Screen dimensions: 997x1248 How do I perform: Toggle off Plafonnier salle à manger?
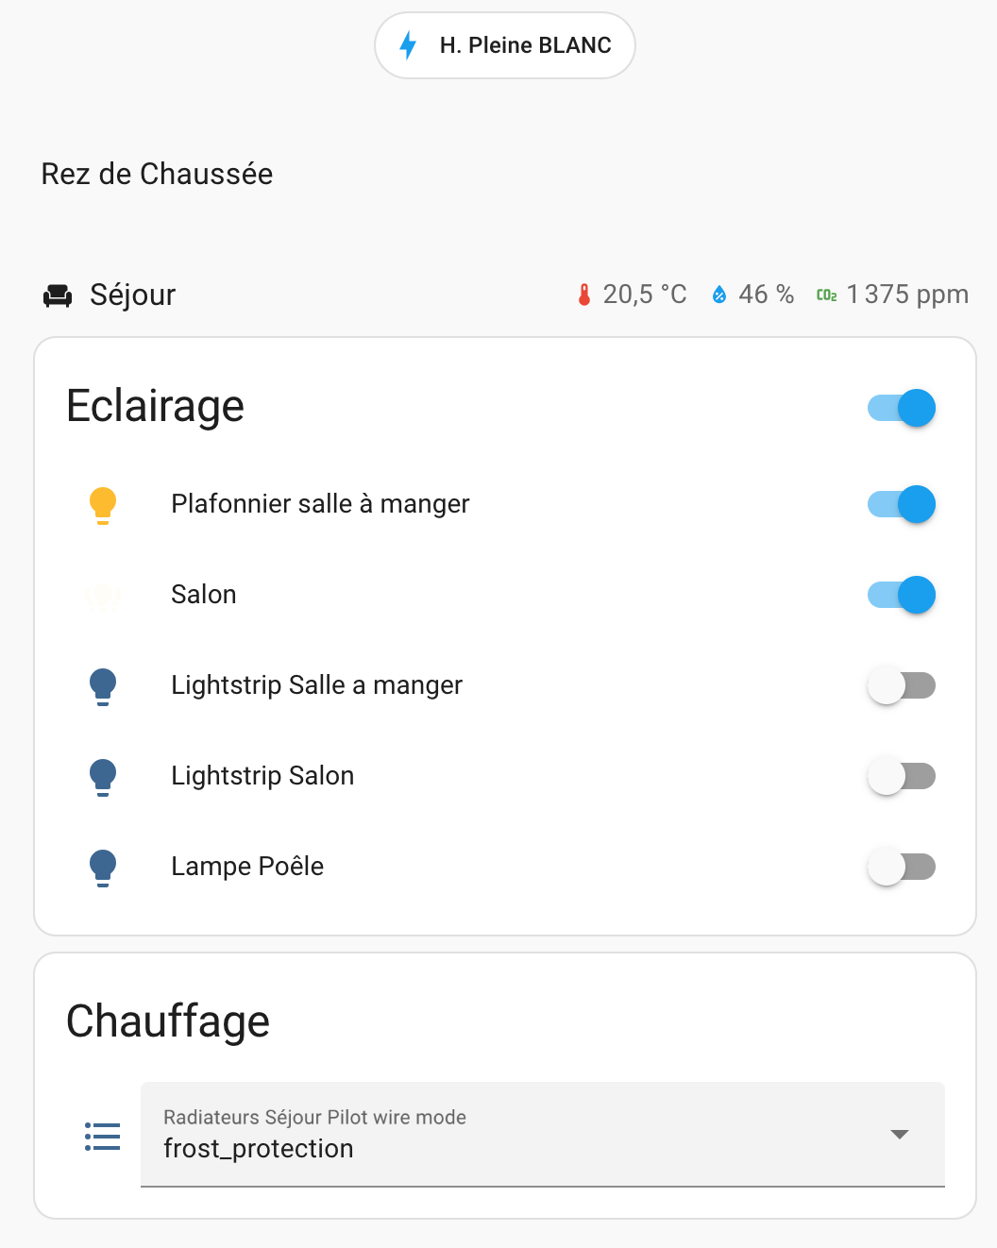pos(902,504)
